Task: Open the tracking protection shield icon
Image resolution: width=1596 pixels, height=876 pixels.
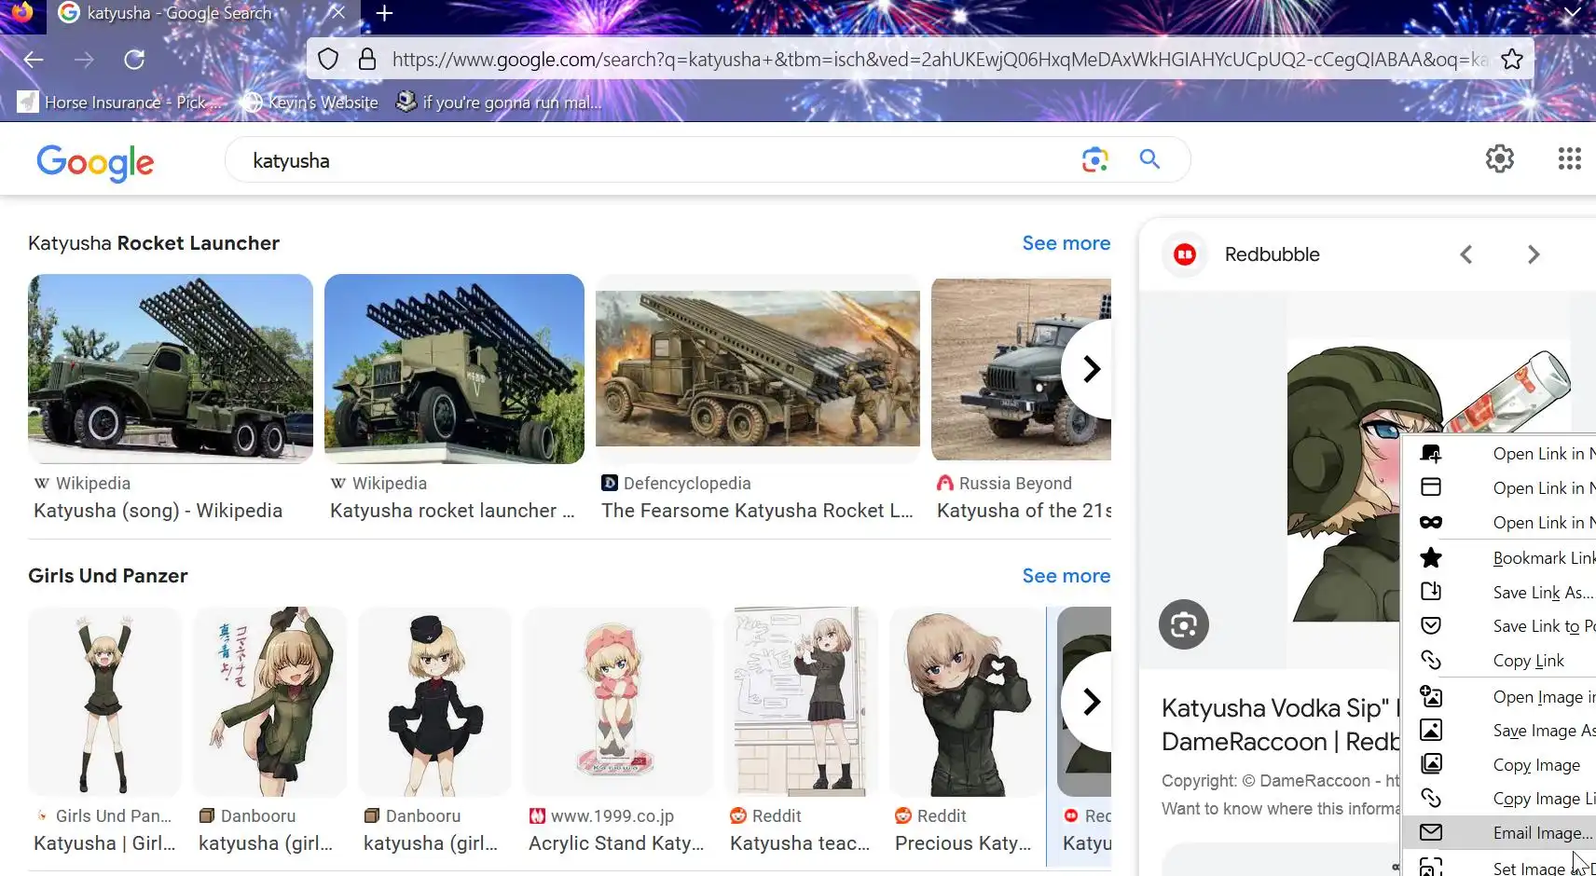Action: (x=328, y=60)
